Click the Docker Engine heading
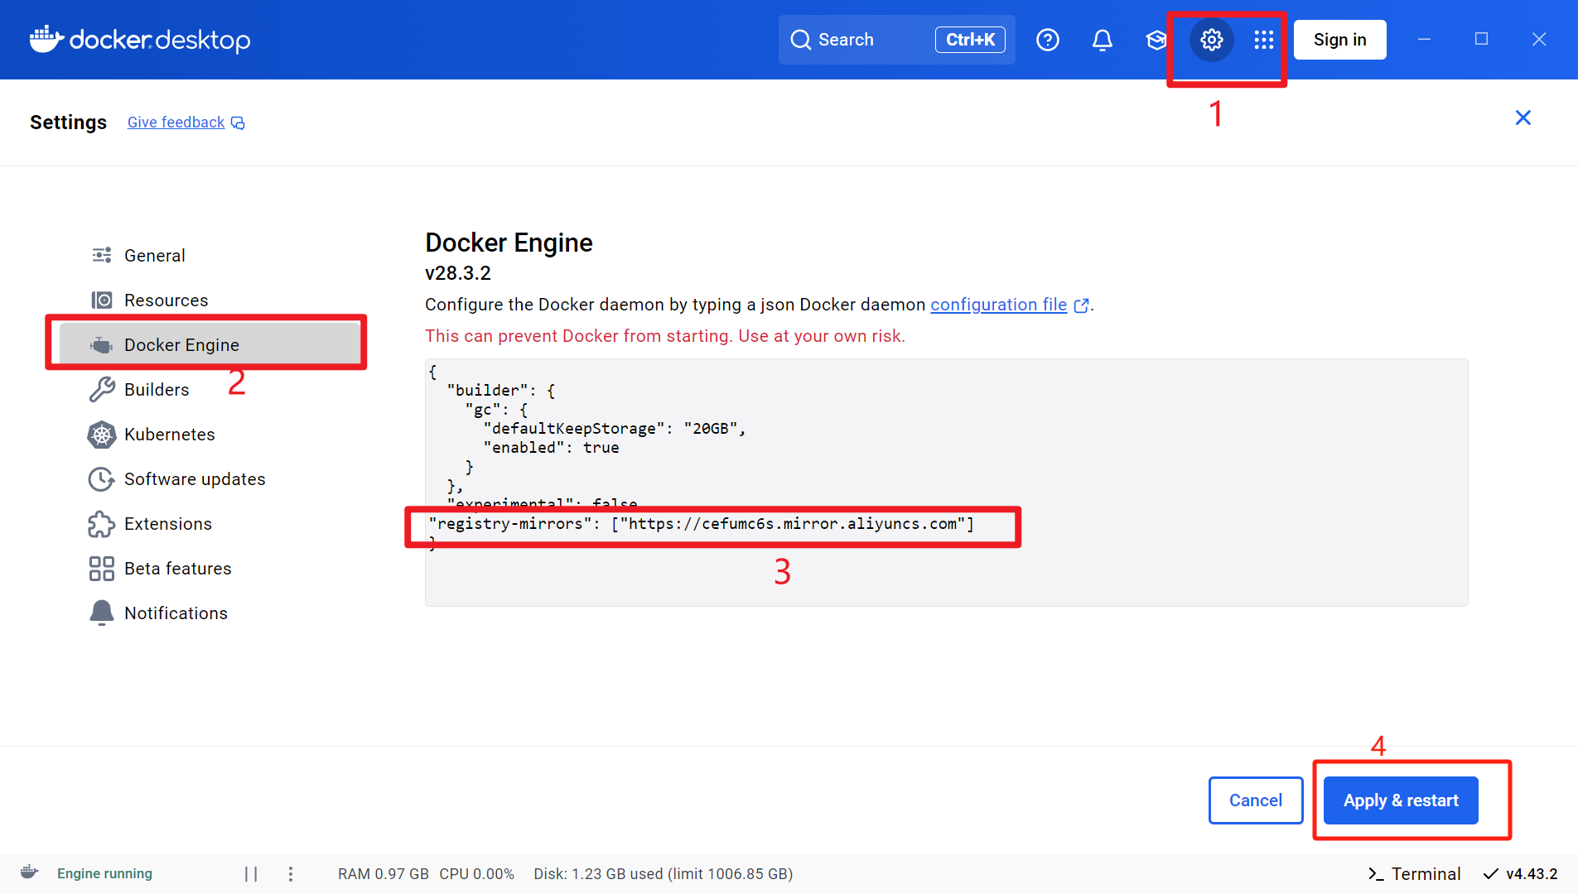The height and width of the screenshot is (894, 1578). click(x=509, y=243)
